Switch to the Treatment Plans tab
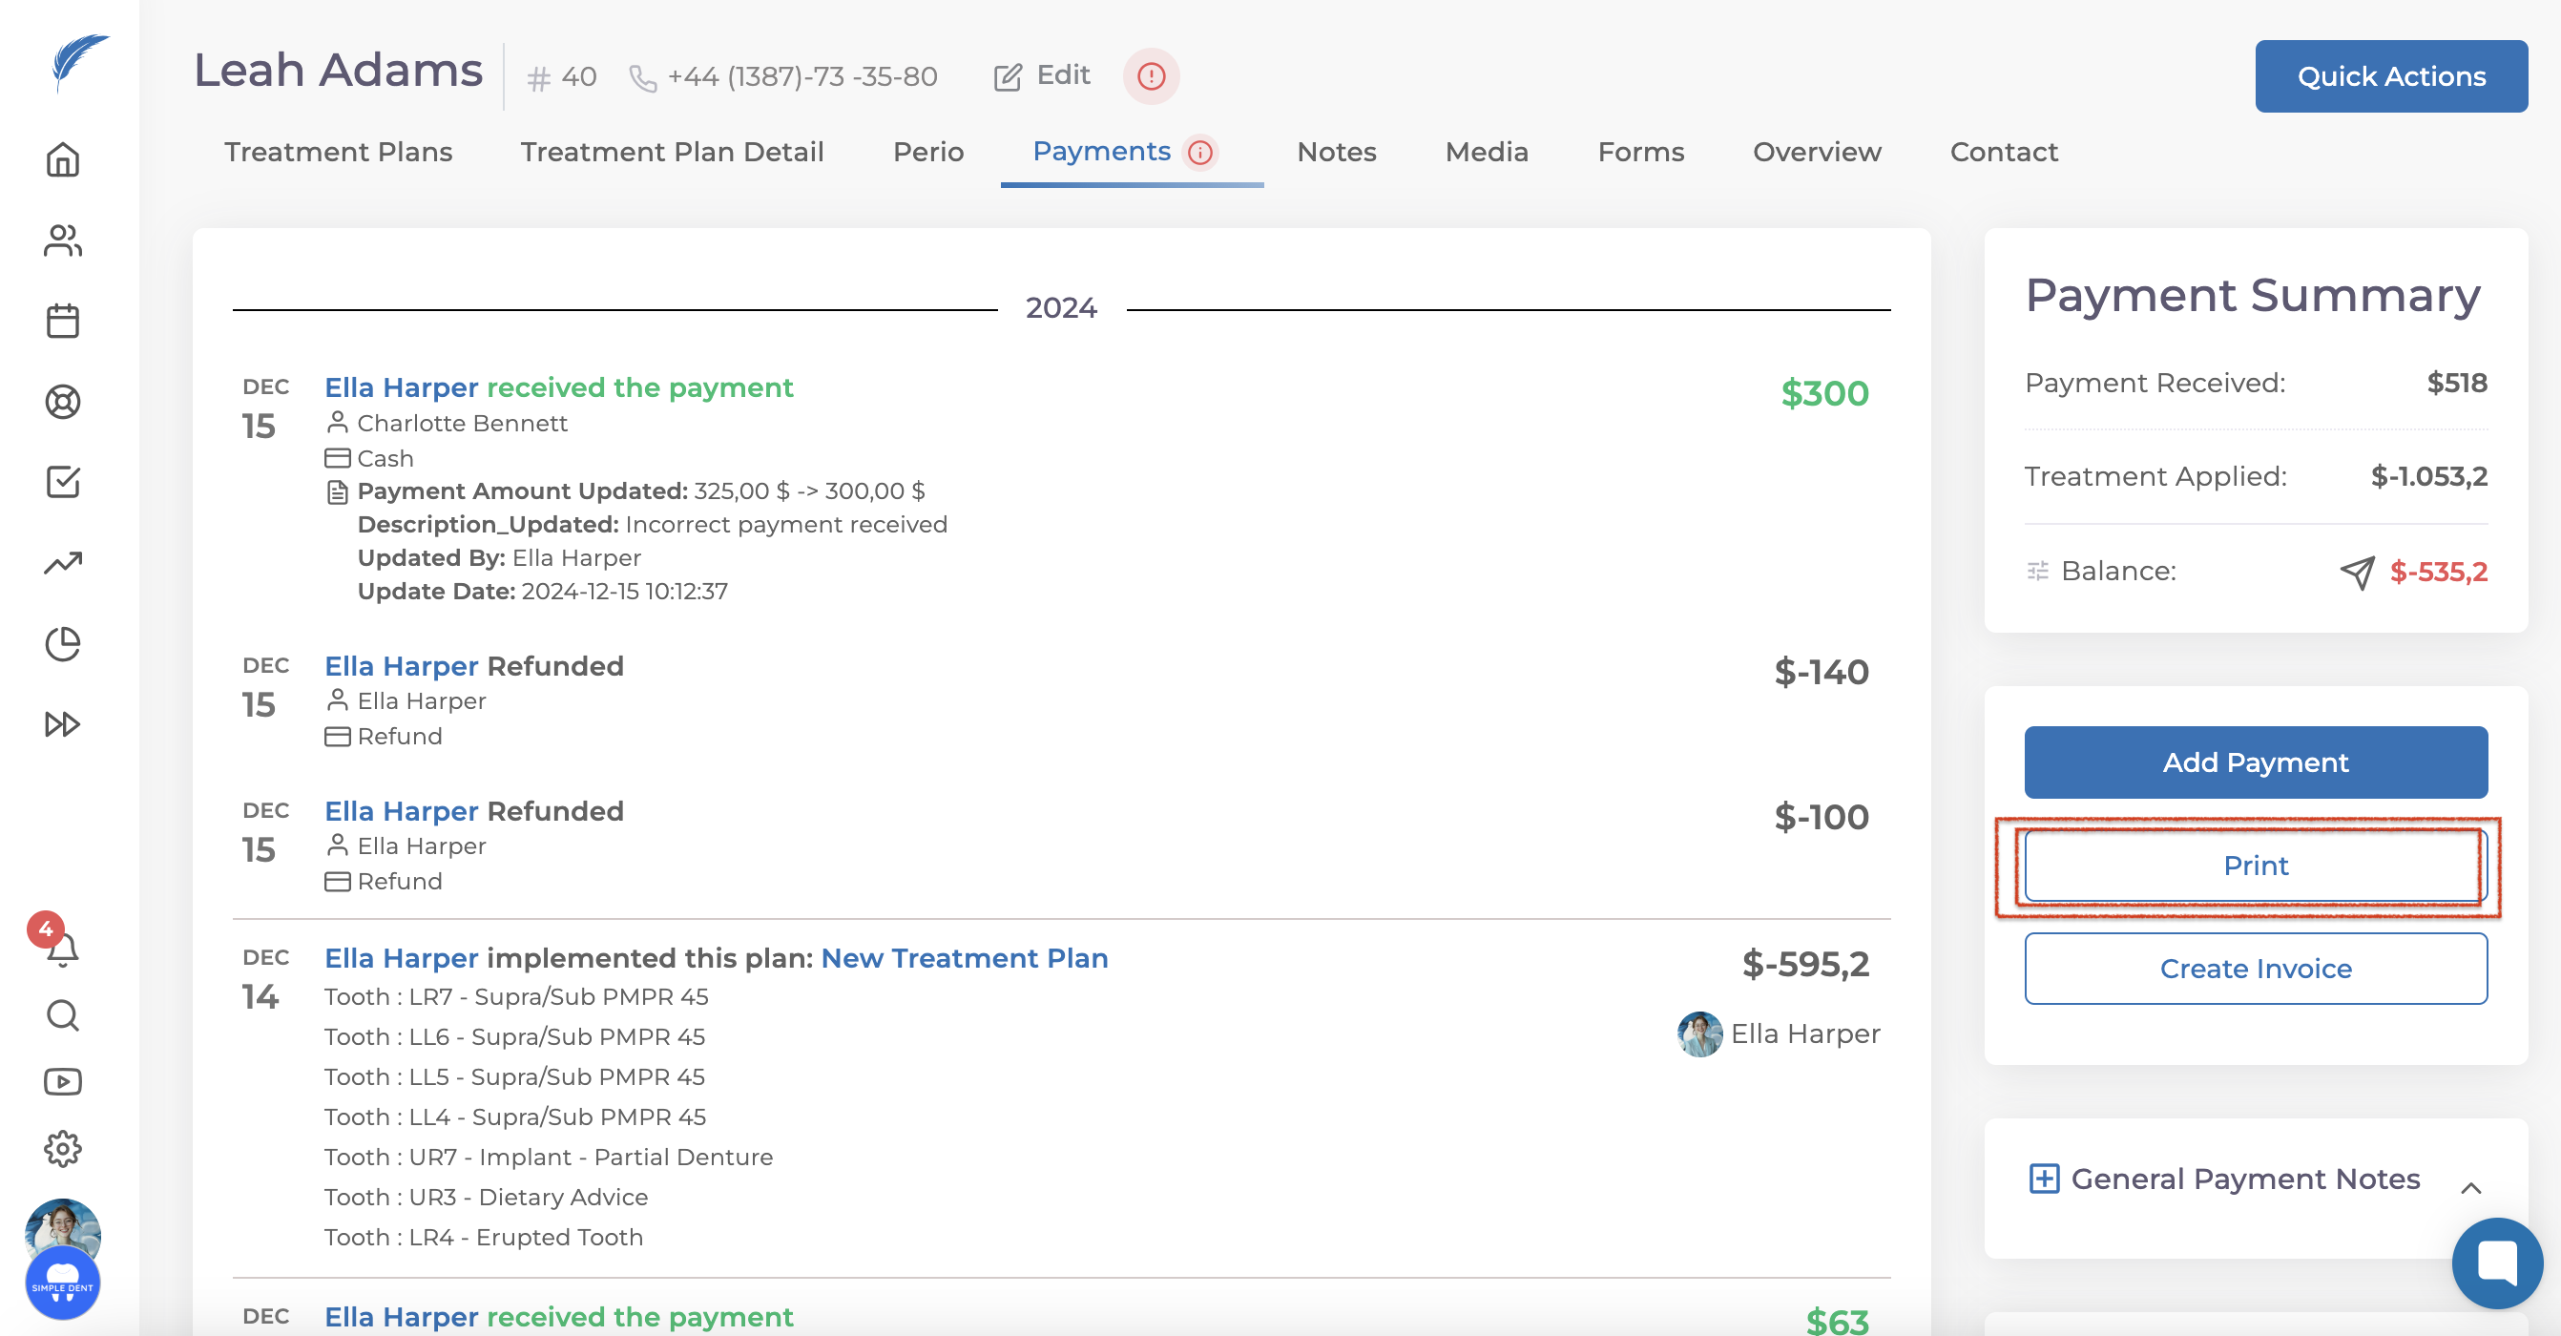Screen dimensions: 2561x1336 point(338,152)
